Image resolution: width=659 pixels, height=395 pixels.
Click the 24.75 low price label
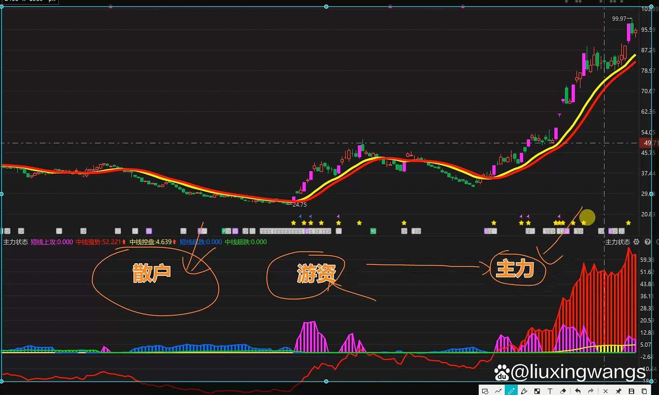(x=299, y=204)
